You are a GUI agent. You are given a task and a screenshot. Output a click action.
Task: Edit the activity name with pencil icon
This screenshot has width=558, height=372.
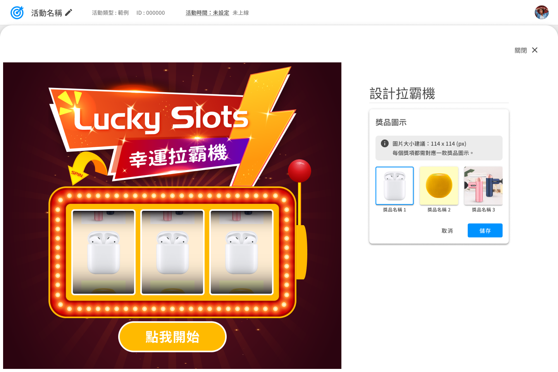point(69,13)
